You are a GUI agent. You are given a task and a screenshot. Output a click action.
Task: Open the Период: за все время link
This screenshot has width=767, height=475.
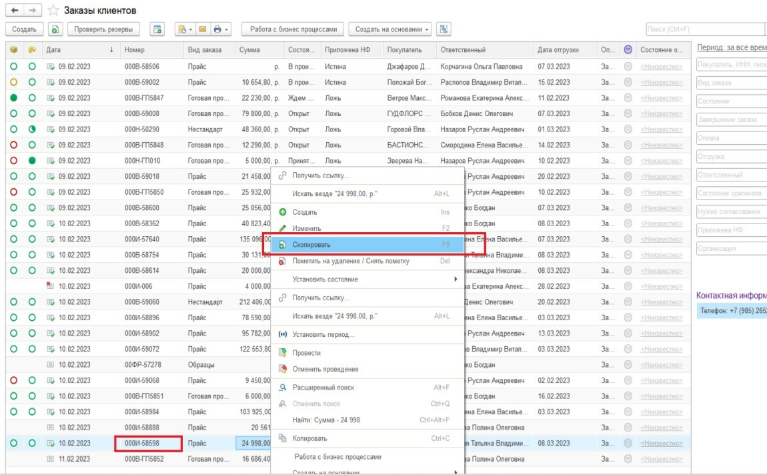[x=732, y=47]
